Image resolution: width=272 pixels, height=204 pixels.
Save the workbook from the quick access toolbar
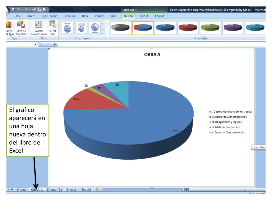point(13,10)
